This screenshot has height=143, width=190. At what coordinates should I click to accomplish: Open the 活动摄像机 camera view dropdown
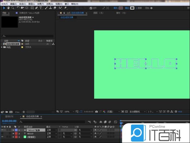point(137,112)
